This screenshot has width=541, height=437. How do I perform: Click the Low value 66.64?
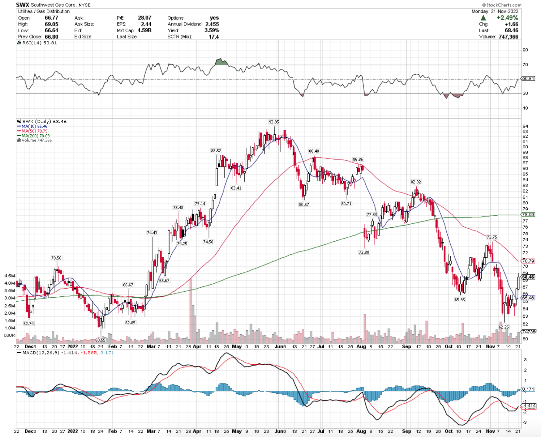click(51, 30)
